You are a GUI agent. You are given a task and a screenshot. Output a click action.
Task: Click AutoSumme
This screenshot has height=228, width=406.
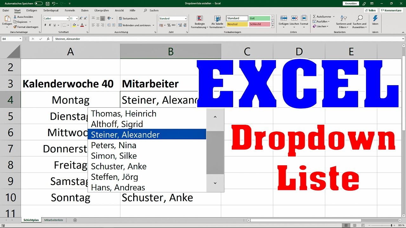coord(322,16)
